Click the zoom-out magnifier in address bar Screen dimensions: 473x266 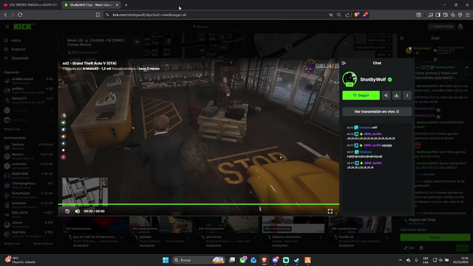coord(339,15)
